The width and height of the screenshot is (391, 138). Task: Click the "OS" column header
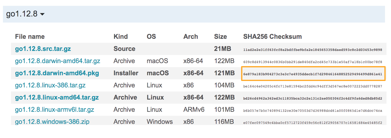151,37
